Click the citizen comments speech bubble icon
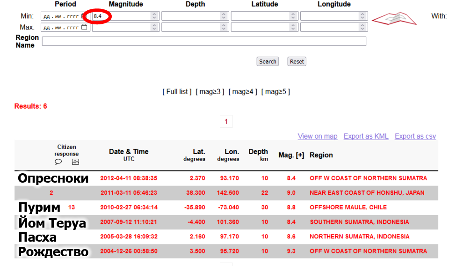The width and height of the screenshot is (449, 266). pyautogui.click(x=58, y=162)
